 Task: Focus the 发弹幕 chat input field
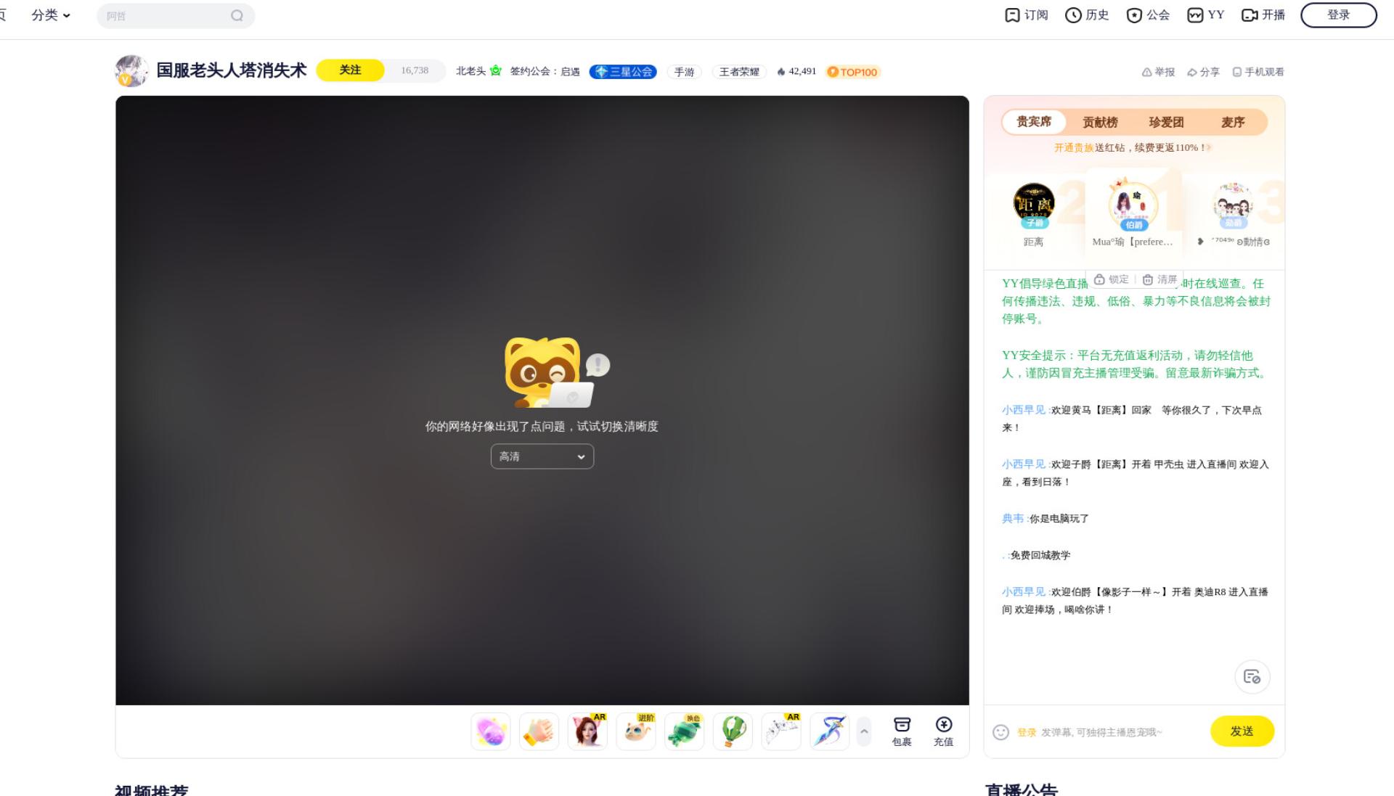(1101, 732)
